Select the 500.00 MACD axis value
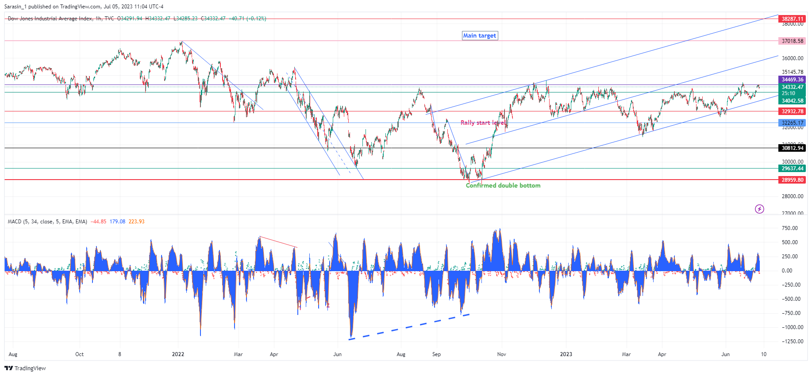 790,242
